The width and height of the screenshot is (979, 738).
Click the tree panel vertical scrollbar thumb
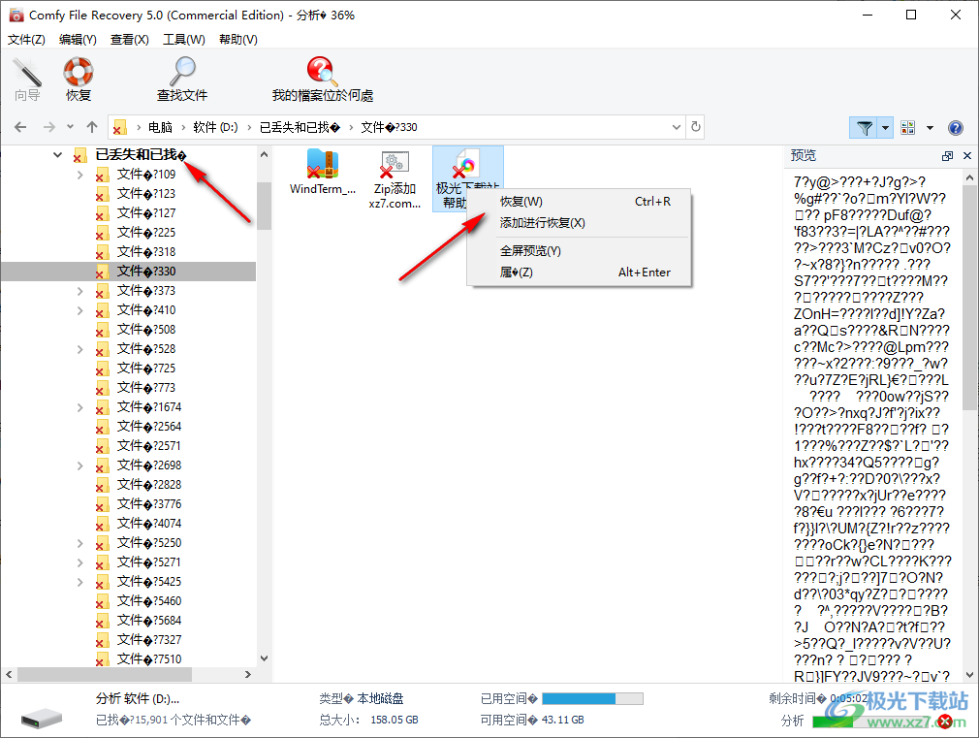coord(264,206)
